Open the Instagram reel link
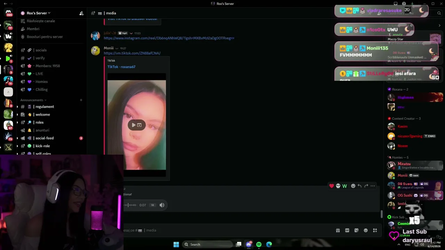This screenshot has height=250, width=445. [169, 38]
